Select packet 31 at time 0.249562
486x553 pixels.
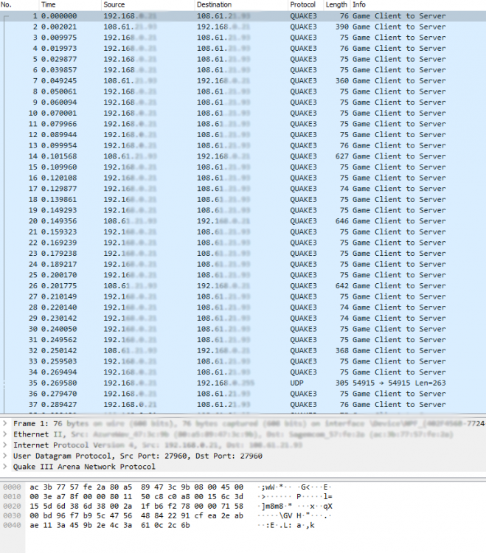click(x=243, y=340)
